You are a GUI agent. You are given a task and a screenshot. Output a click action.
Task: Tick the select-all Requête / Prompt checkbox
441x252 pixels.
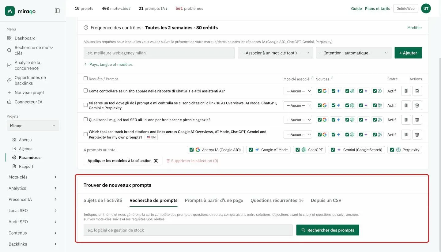(86, 78)
